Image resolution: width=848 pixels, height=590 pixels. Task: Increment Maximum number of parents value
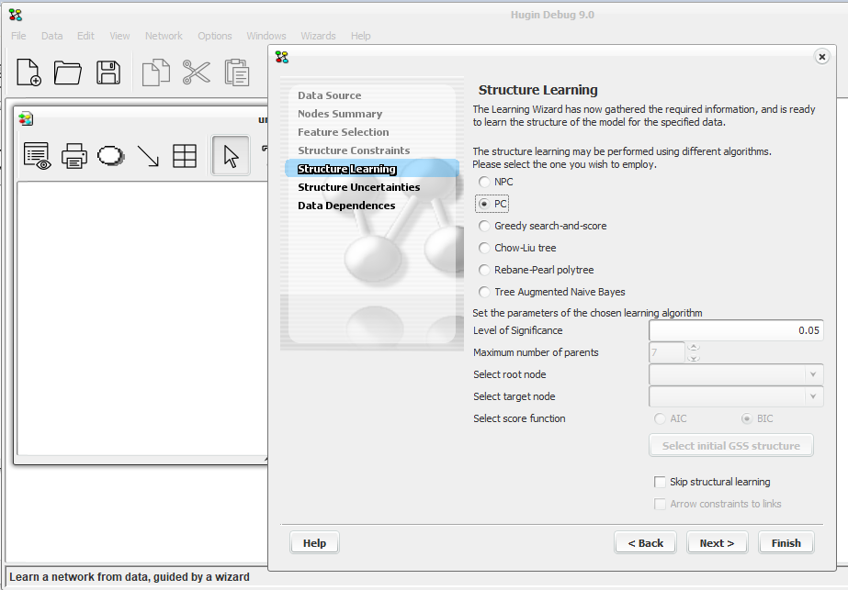pos(695,347)
